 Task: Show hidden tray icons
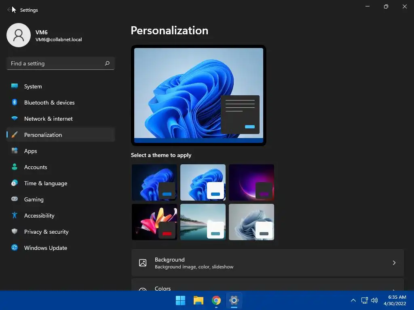(353, 300)
